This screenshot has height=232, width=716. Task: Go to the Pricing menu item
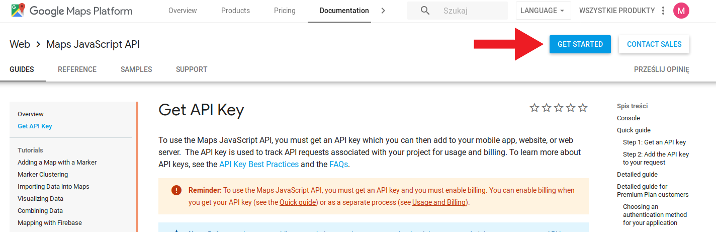point(285,11)
